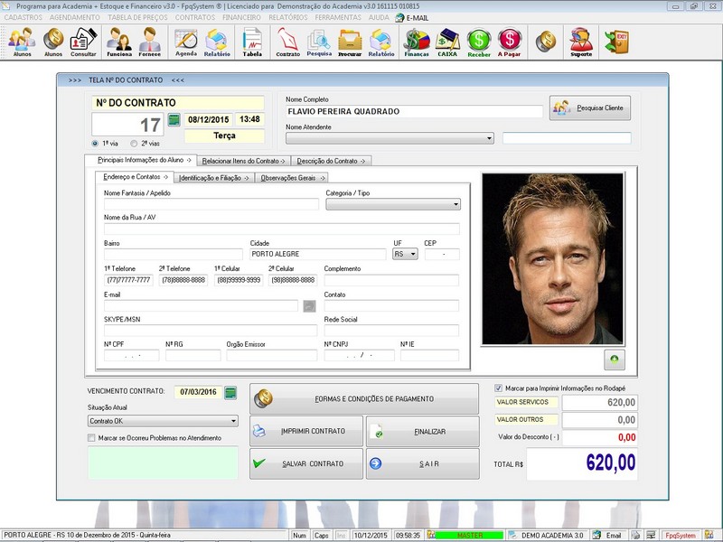Check Marcar se Ocorreu Problemas no Atendimento
Viewport: 723px width, 542px height.
pos(91,438)
